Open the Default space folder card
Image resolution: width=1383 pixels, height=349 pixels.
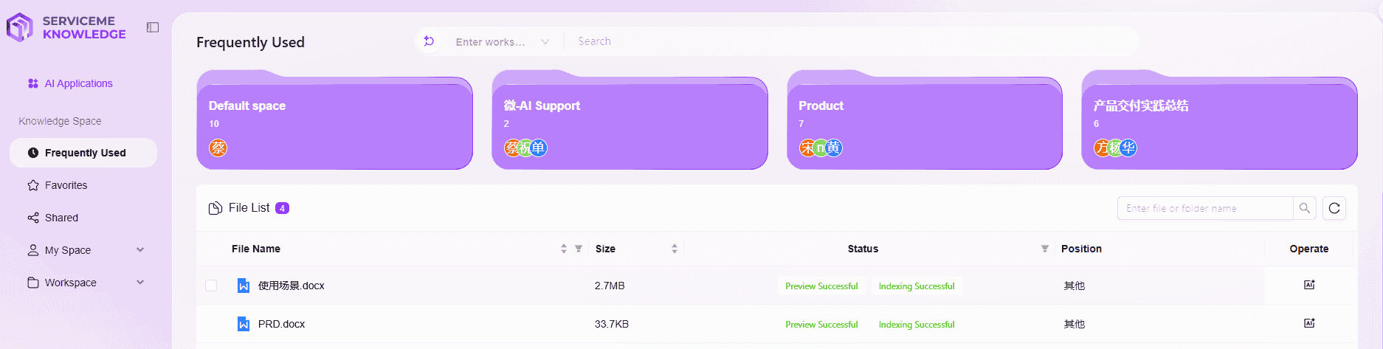coord(334,120)
